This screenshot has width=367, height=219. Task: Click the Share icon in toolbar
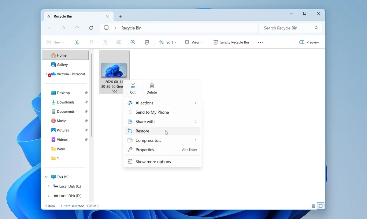click(133, 42)
